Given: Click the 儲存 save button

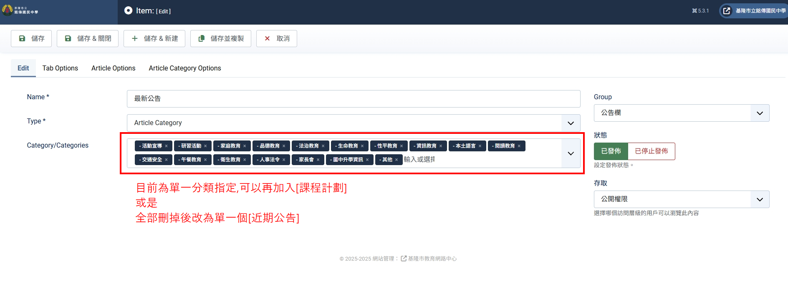Looking at the screenshot, I should (x=31, y=38).
